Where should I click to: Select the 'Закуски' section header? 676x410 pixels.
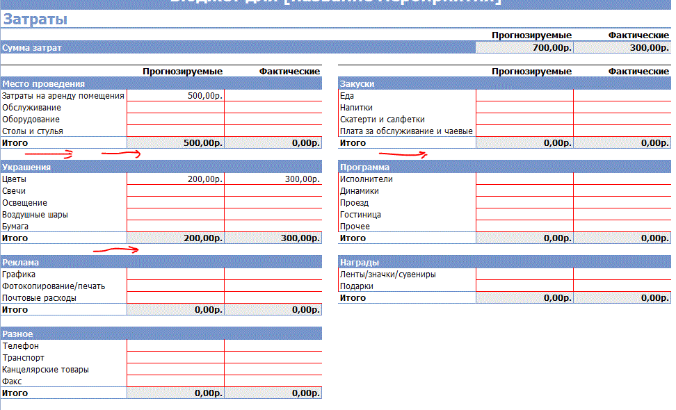(x=504, y=83)
